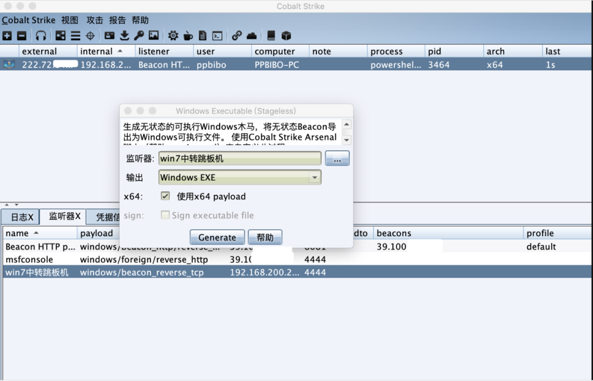593x381 pixels.
Task: Click the ... listener browse button
Action: [x=337, y=158]
